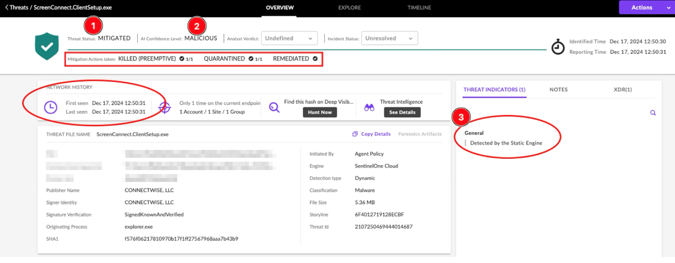Switch to the Timeline tab
This screenshot has height=263, width=675.
pos(419,8)
